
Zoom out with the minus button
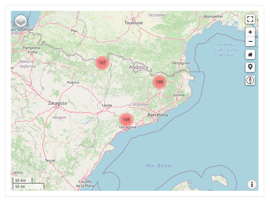[250, 41]
